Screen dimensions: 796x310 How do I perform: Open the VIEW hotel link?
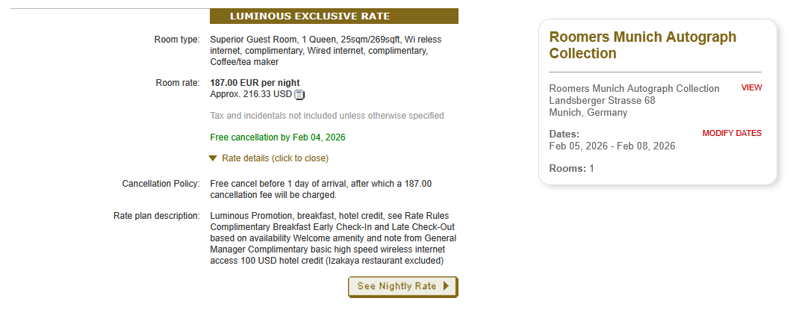[x=751, y=88]
